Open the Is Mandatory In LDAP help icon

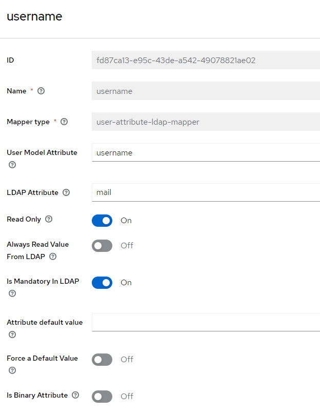(12, 293)
